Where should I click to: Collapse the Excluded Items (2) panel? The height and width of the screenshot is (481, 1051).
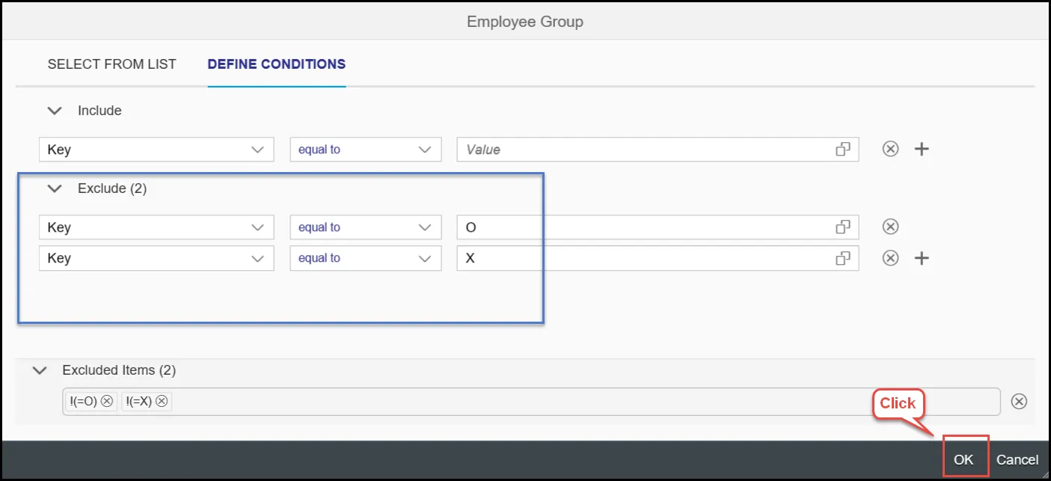[40, 370]
